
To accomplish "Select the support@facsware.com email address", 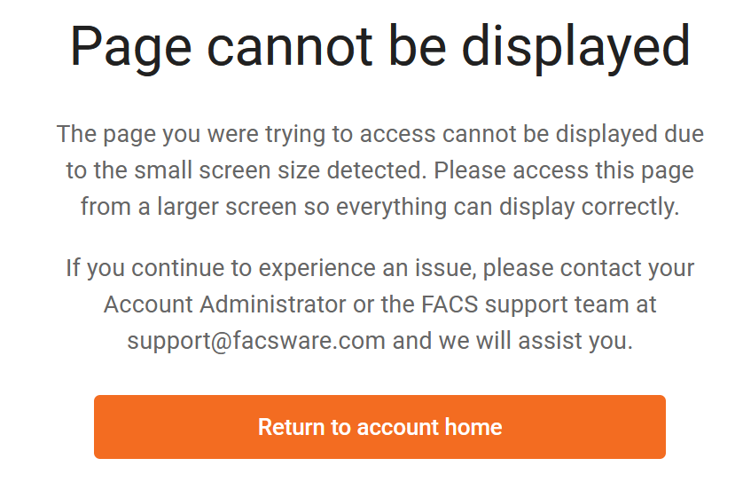I will (x=256, y=341).
